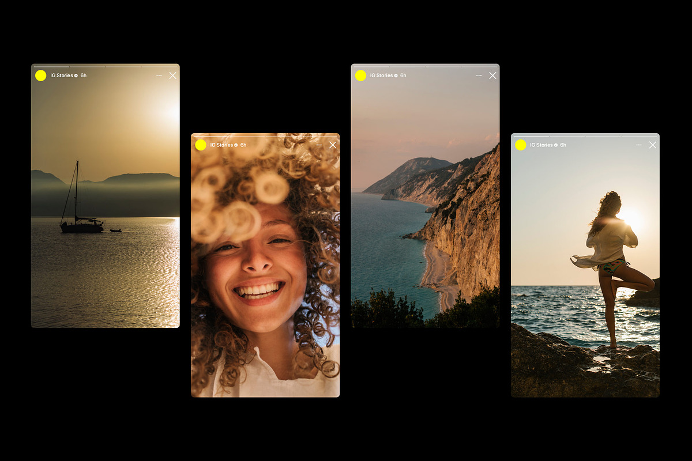Click progress bar atop dancing woman story
Image resolution: width=692 pixels, height=461 pixels.
click(585, 136)
